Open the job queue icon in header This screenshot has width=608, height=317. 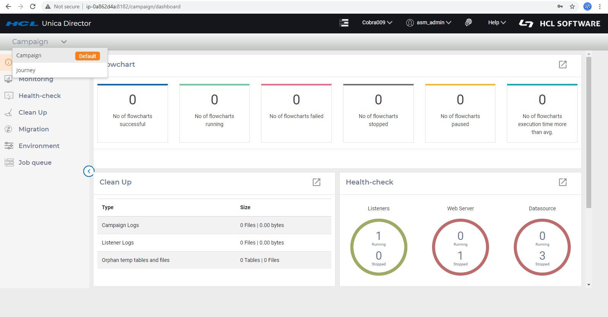pos(344,23)
